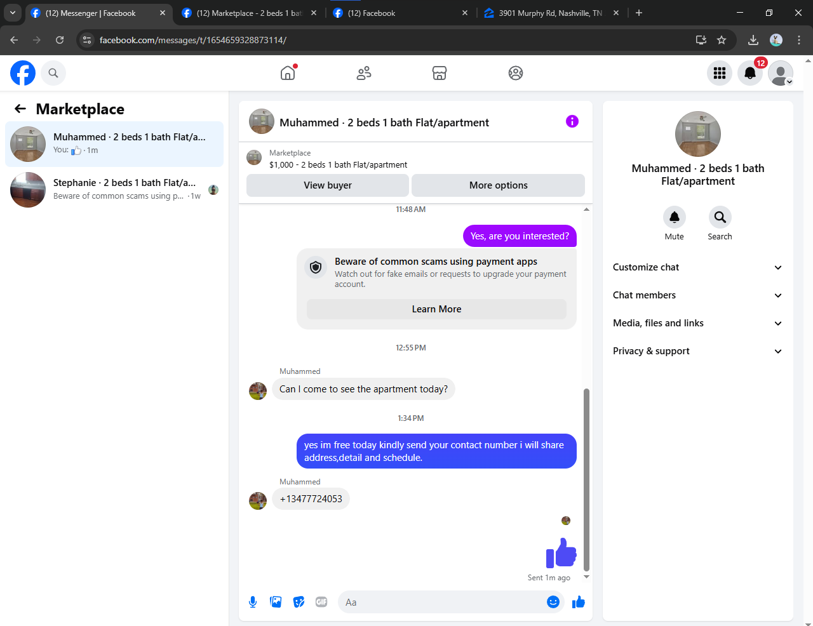The width and height of the screenshot is (813, 626).
Task: Open notifications bell with 12 badge
Action: [x=750, y=73]
